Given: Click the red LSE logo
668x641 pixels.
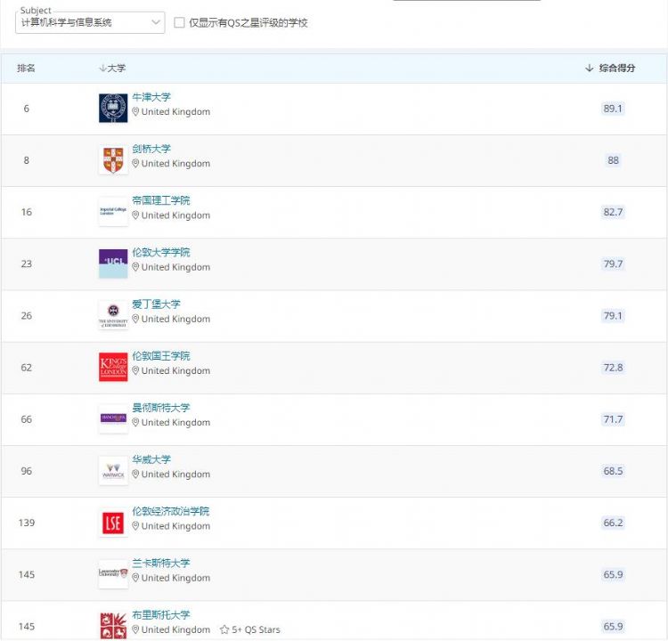Looking at the screenshot, I should coord(113,523).
